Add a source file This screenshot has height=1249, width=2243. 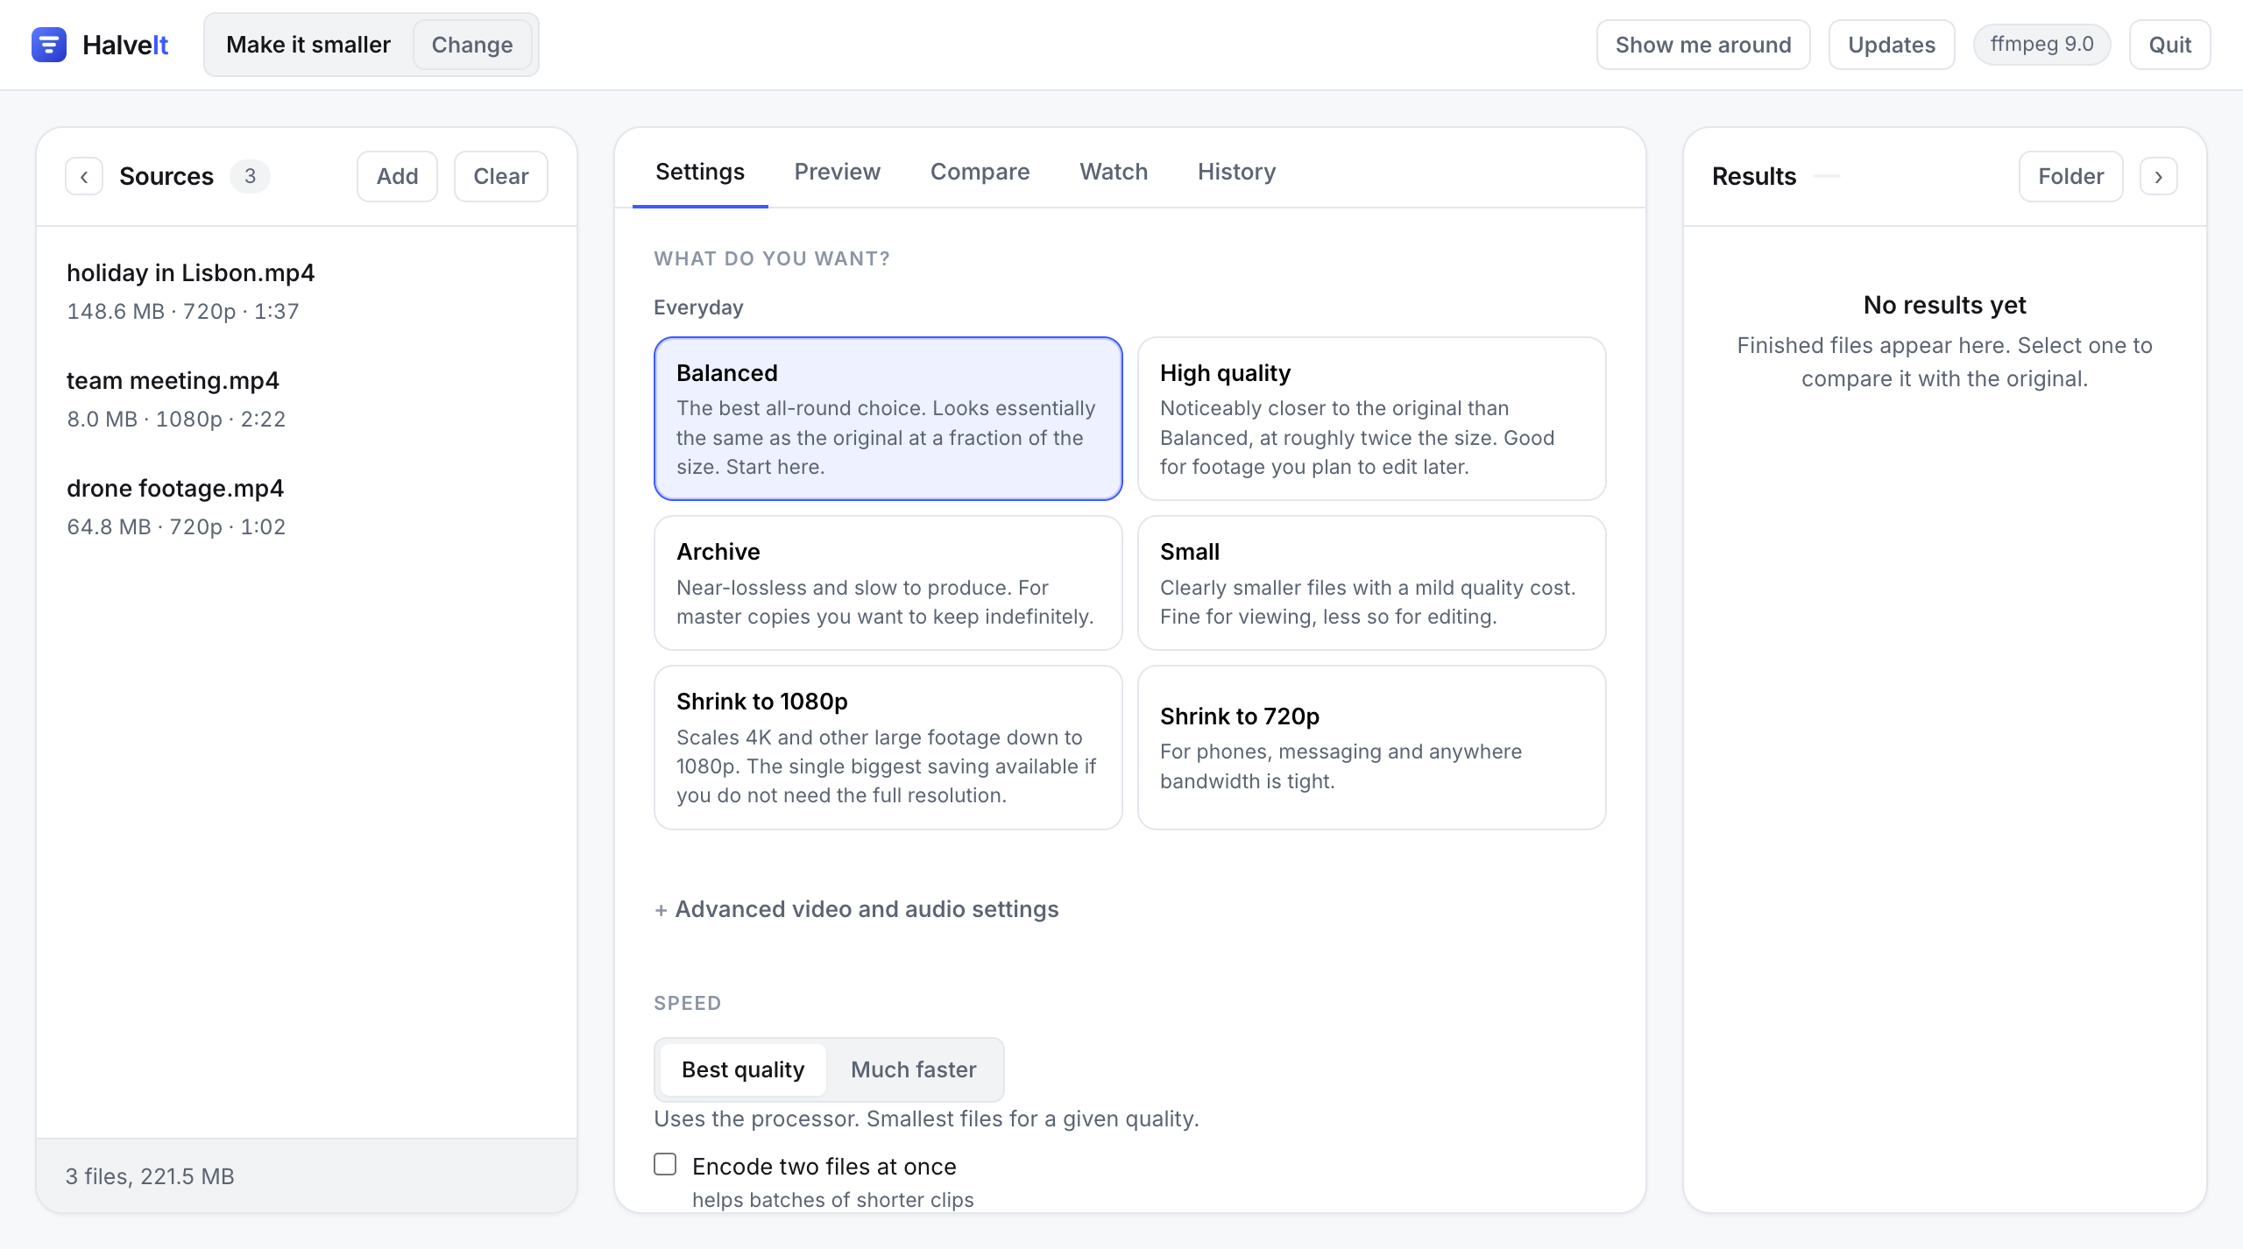397,176
